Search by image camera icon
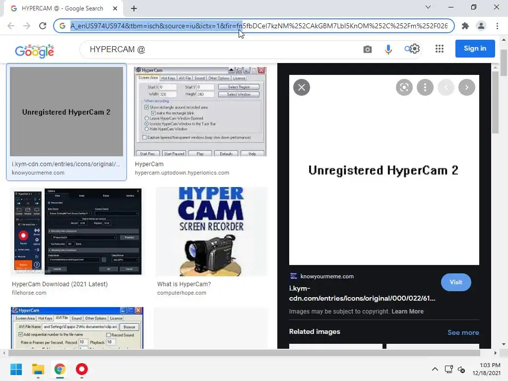 pos(368,49)
